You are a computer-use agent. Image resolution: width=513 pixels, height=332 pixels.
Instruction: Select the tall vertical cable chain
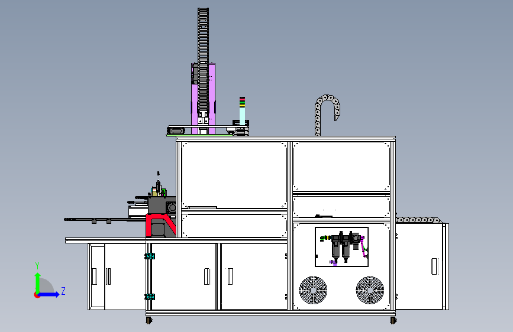[203, 60]
